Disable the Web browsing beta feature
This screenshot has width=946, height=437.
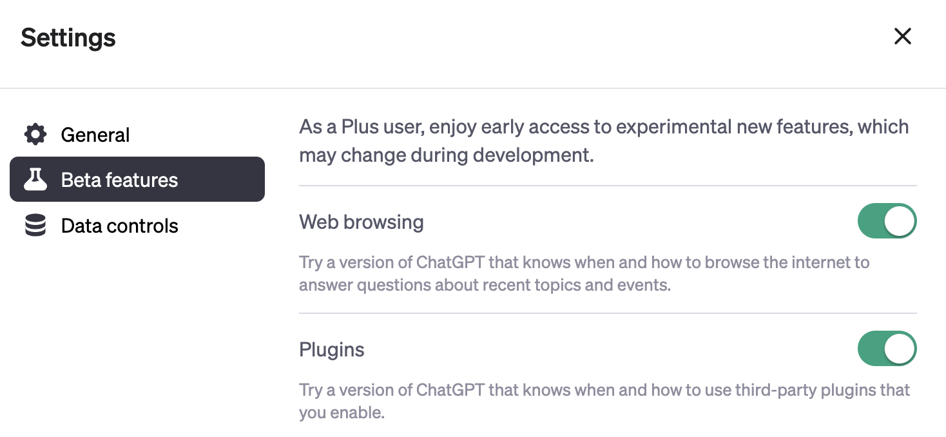coord(887,220)
